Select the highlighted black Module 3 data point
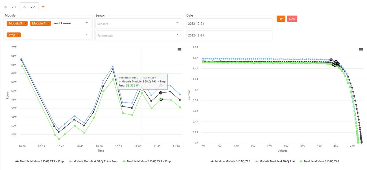The height and width of the screenshot is (170, 367). 161,93
